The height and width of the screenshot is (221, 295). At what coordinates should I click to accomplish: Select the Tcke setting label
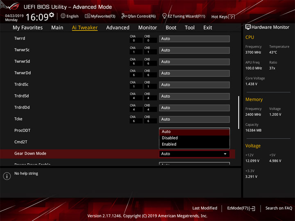pyautogui.click(x=18, y=119)
